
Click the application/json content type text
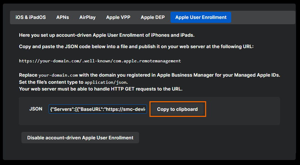106,82
